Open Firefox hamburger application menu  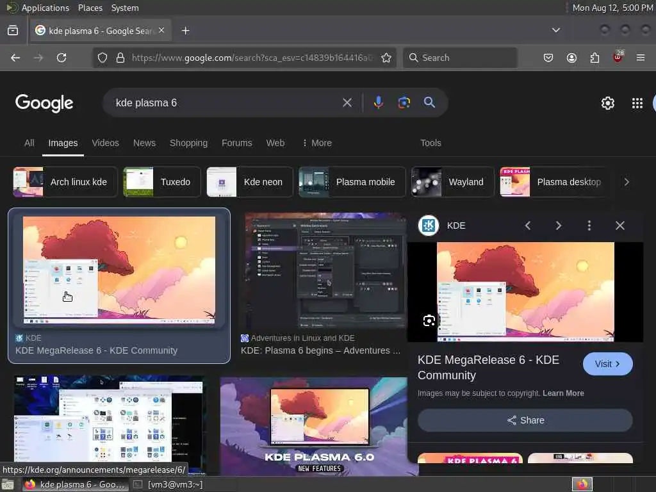(641, 58)
